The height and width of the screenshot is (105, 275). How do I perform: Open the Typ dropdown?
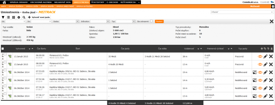tap(126, 21)
